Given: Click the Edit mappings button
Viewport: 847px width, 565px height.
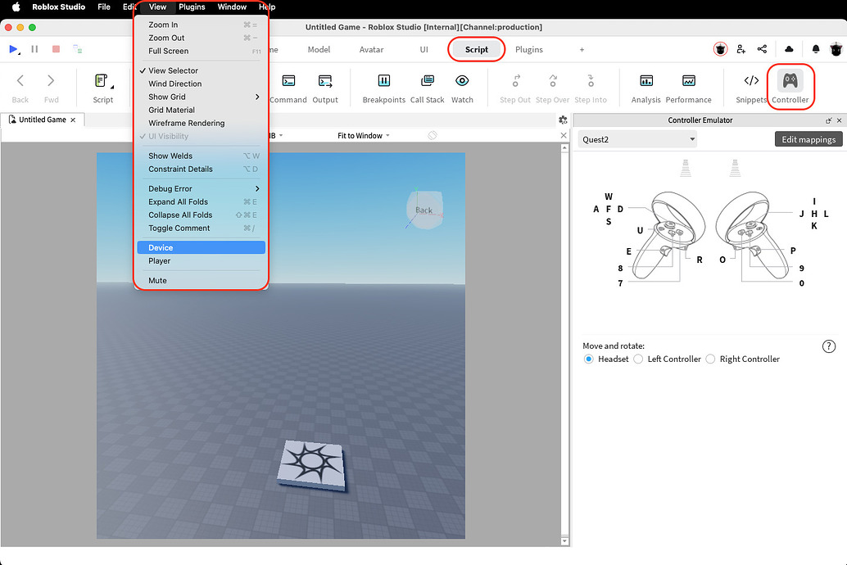Looking at the screenshot, I should [808, 139].
